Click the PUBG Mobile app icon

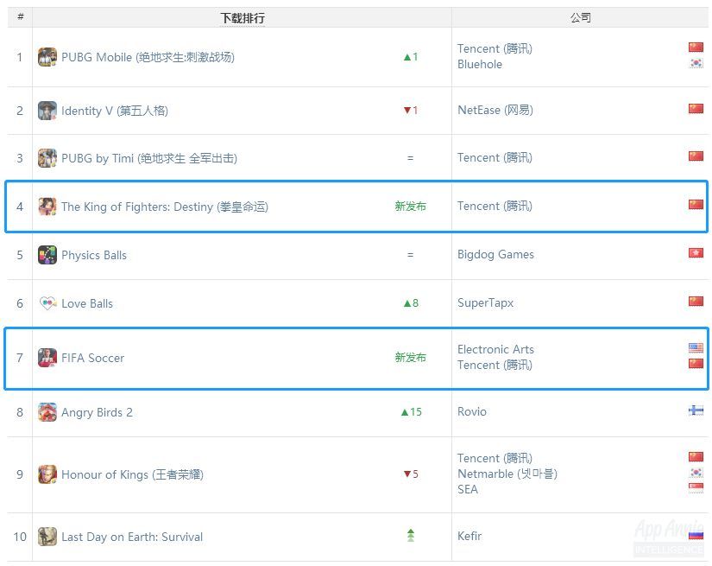(47, 57)
